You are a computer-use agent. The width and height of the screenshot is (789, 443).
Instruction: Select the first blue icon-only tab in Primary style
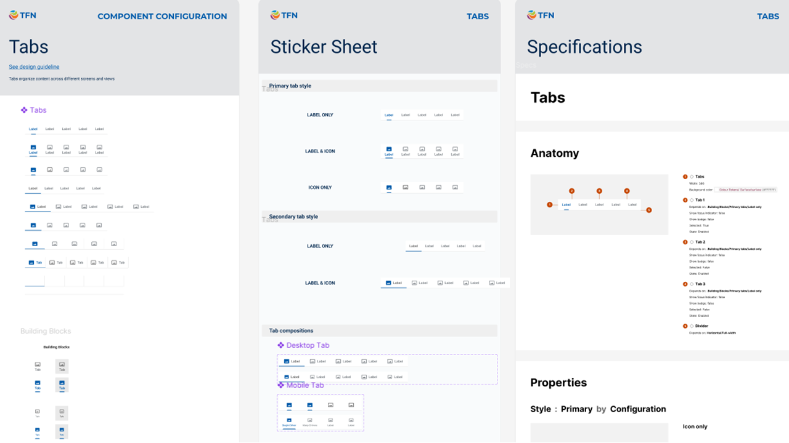pos(389,187)
